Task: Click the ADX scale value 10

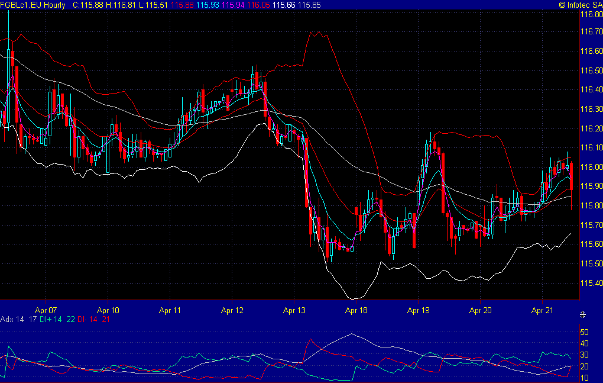Action: pos(583,377)
